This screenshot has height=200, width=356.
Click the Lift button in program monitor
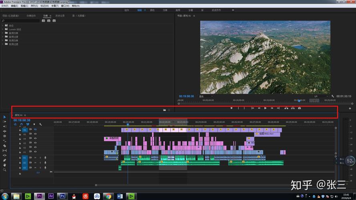pyautogui.click(x=286, y=108)
